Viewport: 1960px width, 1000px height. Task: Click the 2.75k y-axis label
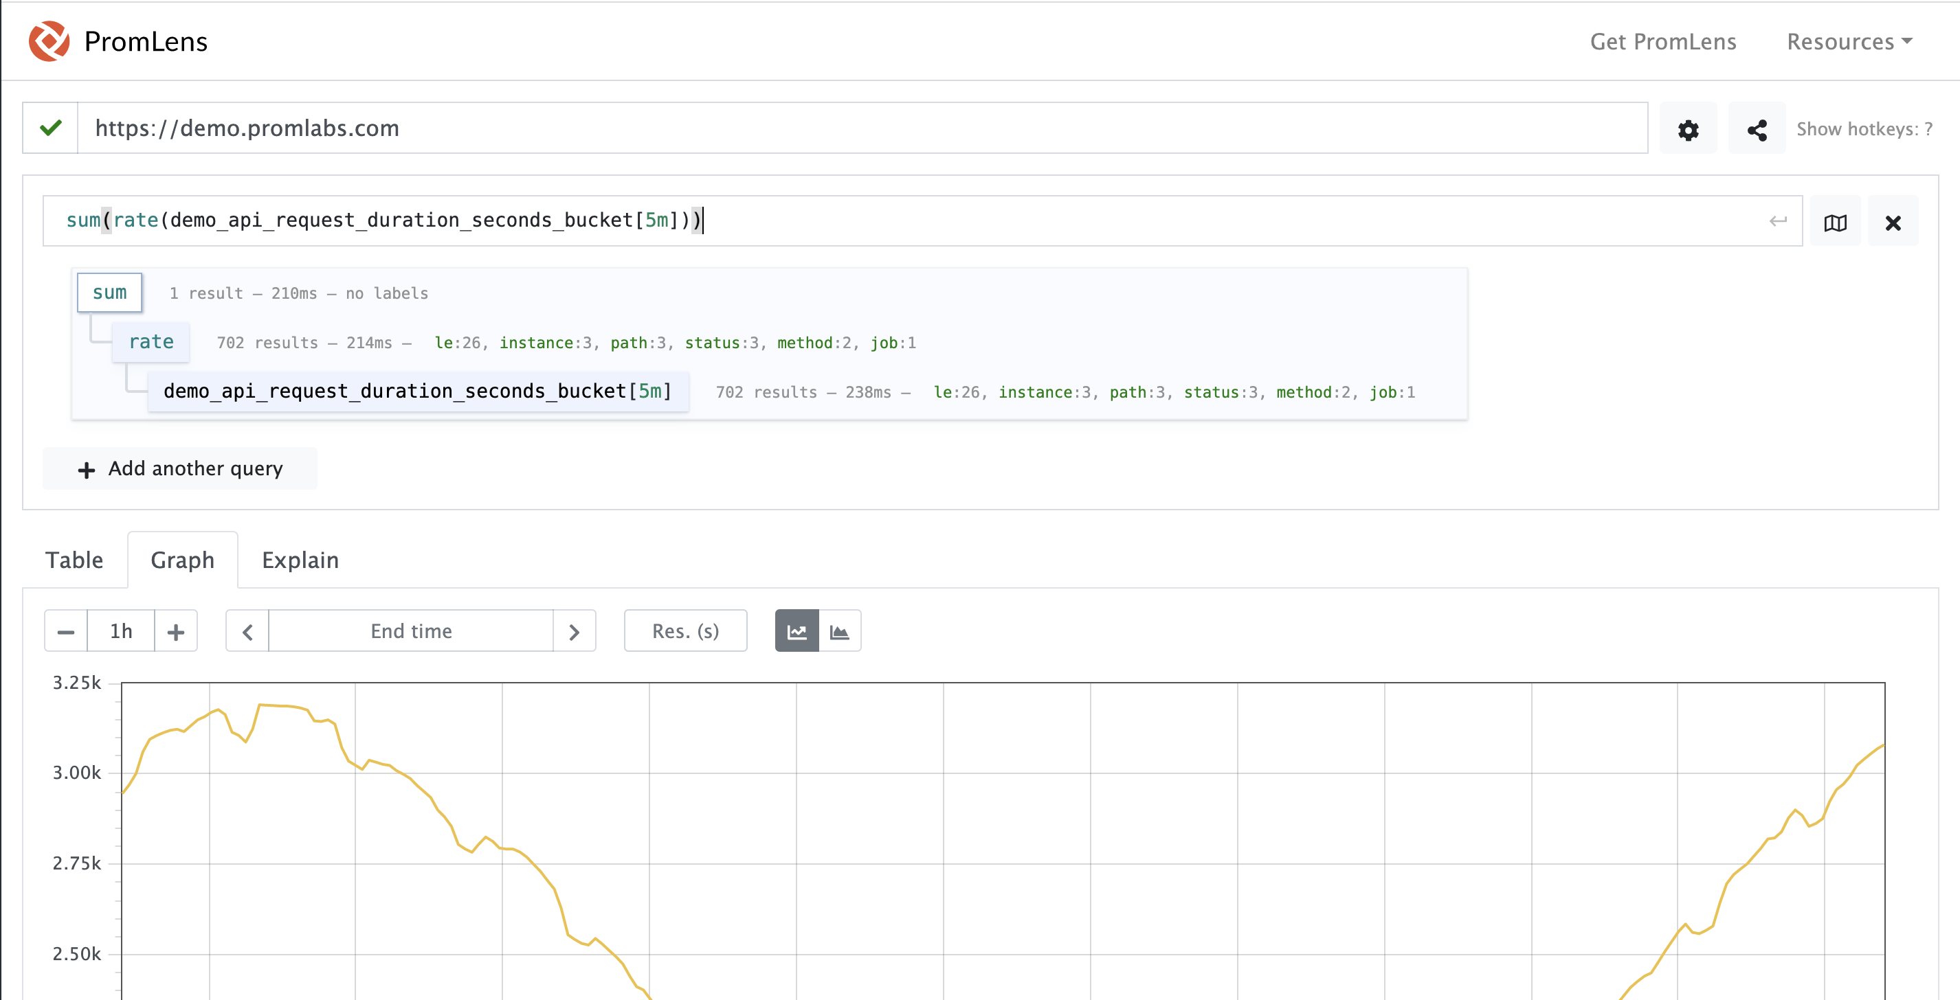point(76,863)
